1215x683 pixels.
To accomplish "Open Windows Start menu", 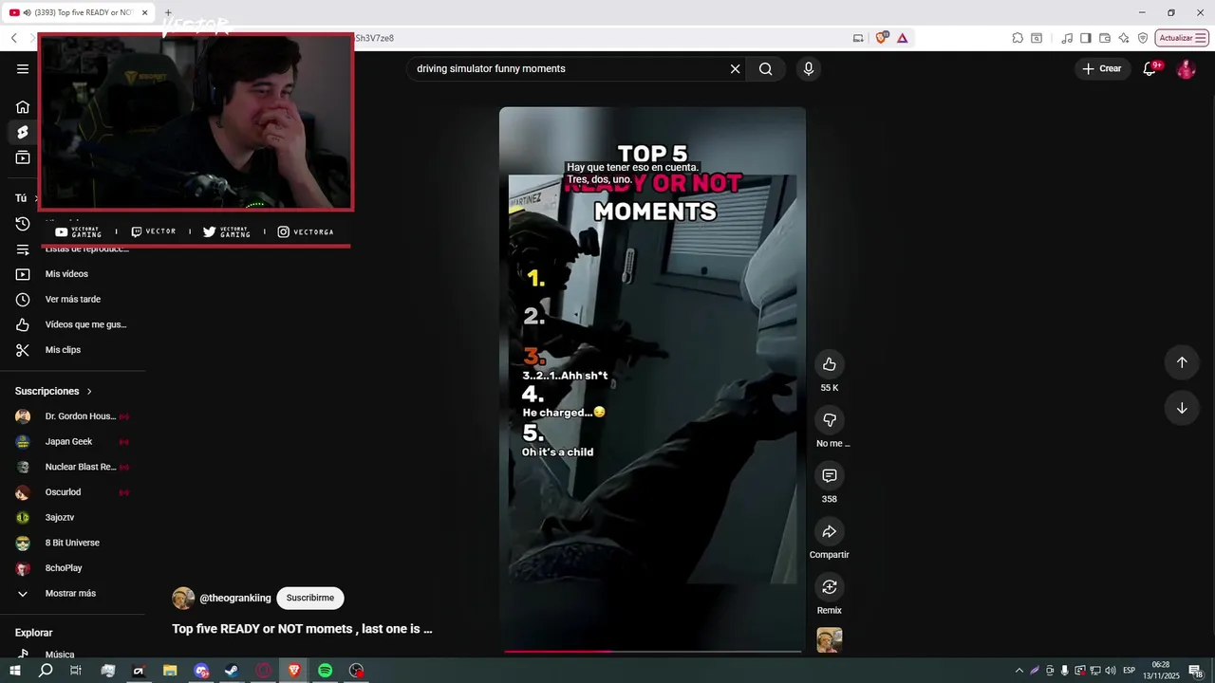I will pos(15,671).
